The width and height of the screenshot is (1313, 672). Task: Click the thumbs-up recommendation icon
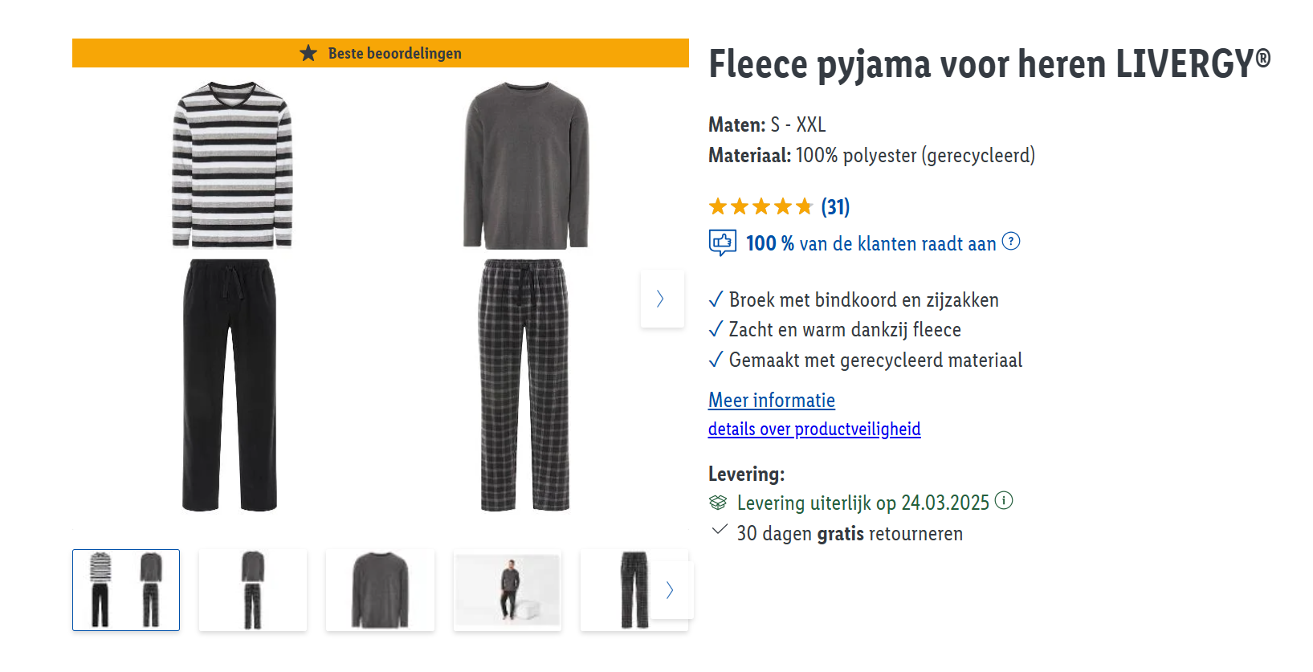pos(722,242)
